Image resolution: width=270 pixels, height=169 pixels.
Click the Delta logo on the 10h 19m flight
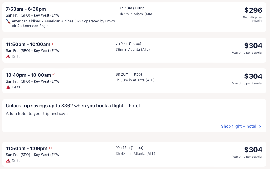pyautogui.click(x=8, y=161)
